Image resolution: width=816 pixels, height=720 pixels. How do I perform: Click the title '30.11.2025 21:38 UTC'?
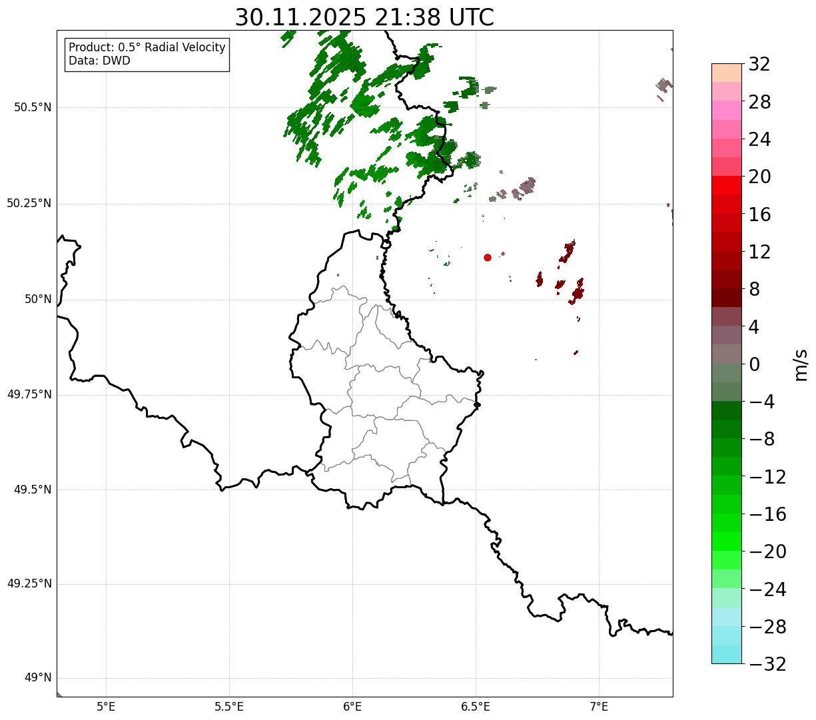pos(364,17)
